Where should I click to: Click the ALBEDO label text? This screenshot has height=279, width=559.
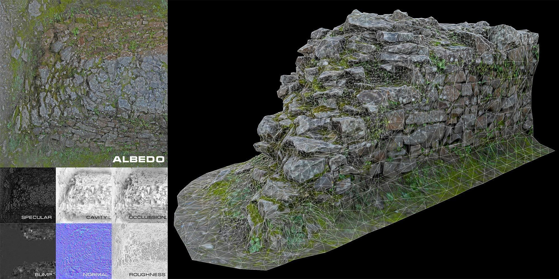point(138,159)
